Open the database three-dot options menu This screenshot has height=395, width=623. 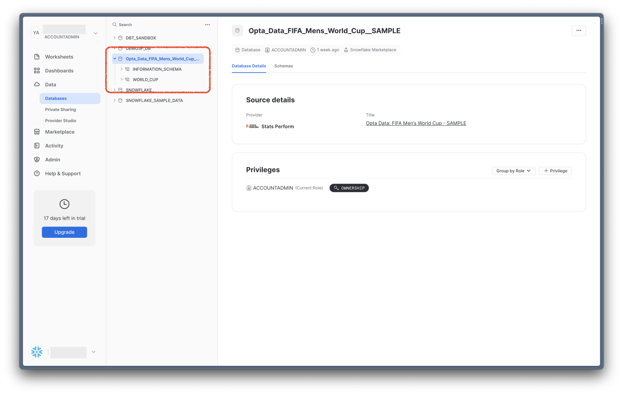click(x=578, y=30)
